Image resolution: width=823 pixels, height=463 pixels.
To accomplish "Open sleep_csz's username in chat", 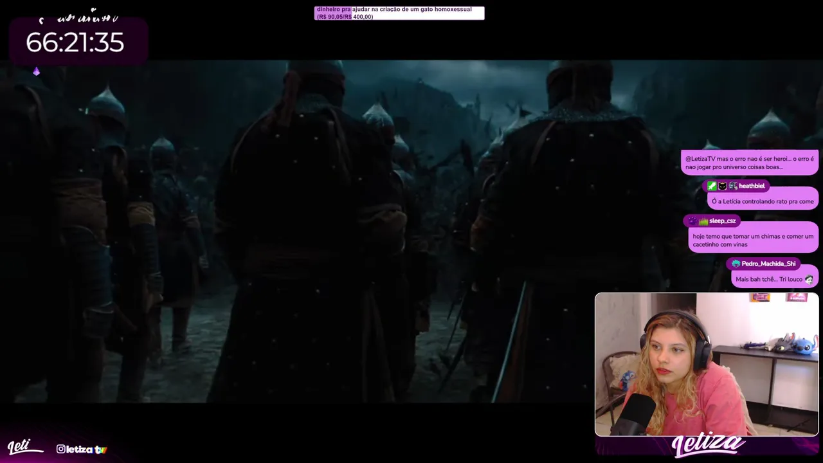I will [x=722, y=221].
